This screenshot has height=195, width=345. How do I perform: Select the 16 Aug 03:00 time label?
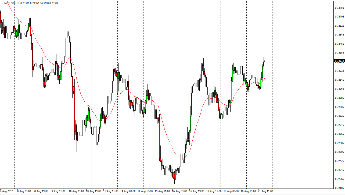[179, 191]
